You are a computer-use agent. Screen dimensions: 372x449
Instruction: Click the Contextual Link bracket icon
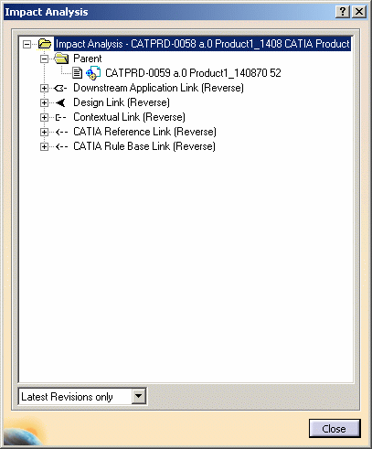click(x=60, y=117)
